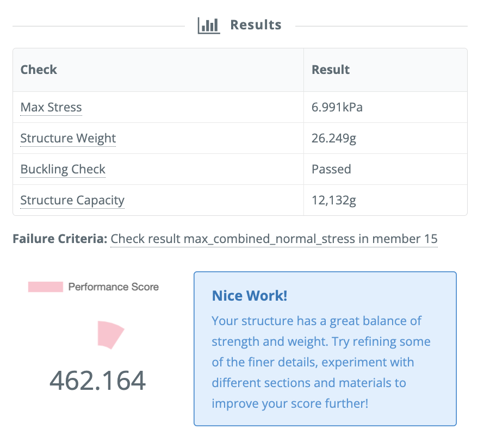Click the Result column header
Screen dimensions: 484x448
(x=330, y=70)
